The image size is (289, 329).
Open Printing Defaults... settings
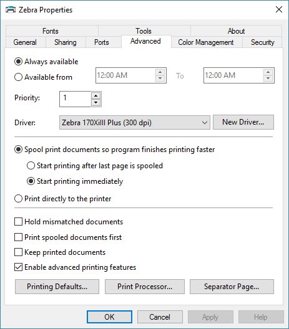(57, 287)
